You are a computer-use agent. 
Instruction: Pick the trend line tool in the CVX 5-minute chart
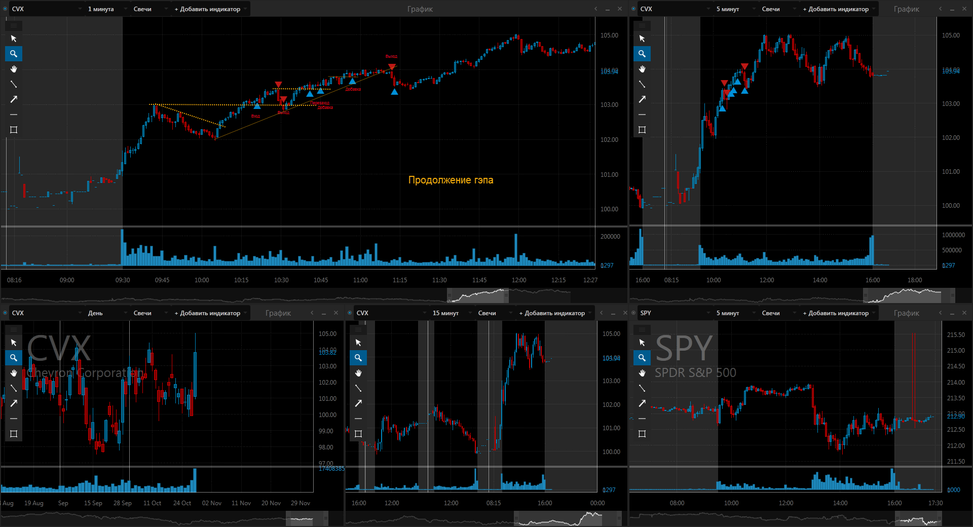pyautogui.click(x=642, y=84)
